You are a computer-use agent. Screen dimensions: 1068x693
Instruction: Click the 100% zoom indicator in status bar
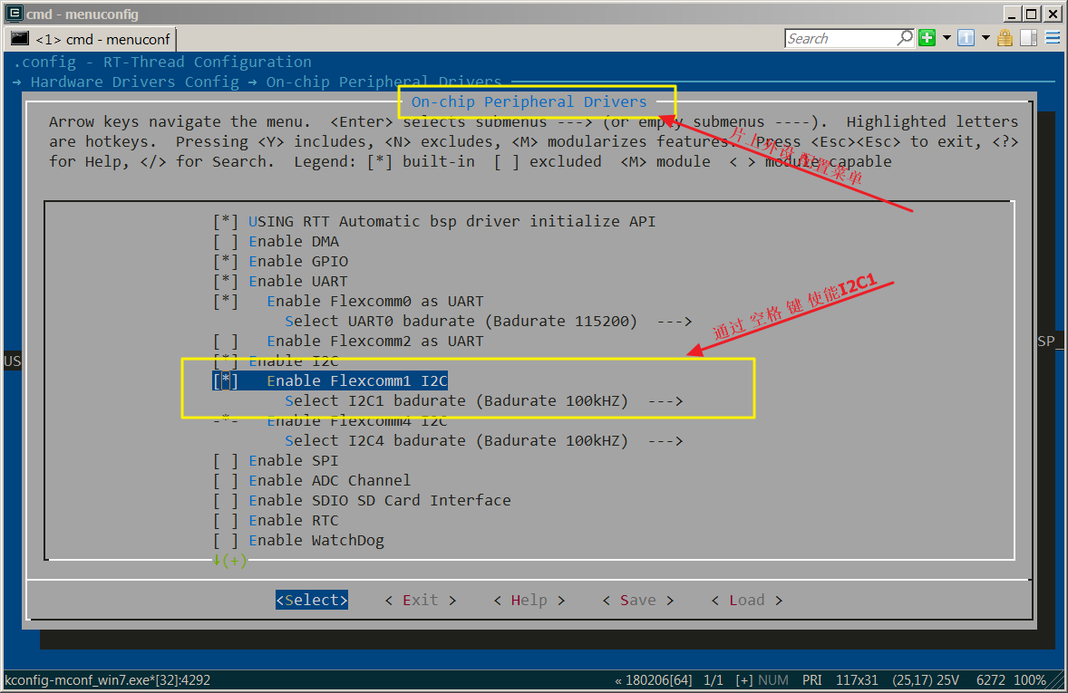pyautogui.click(x=1030, y=680)
